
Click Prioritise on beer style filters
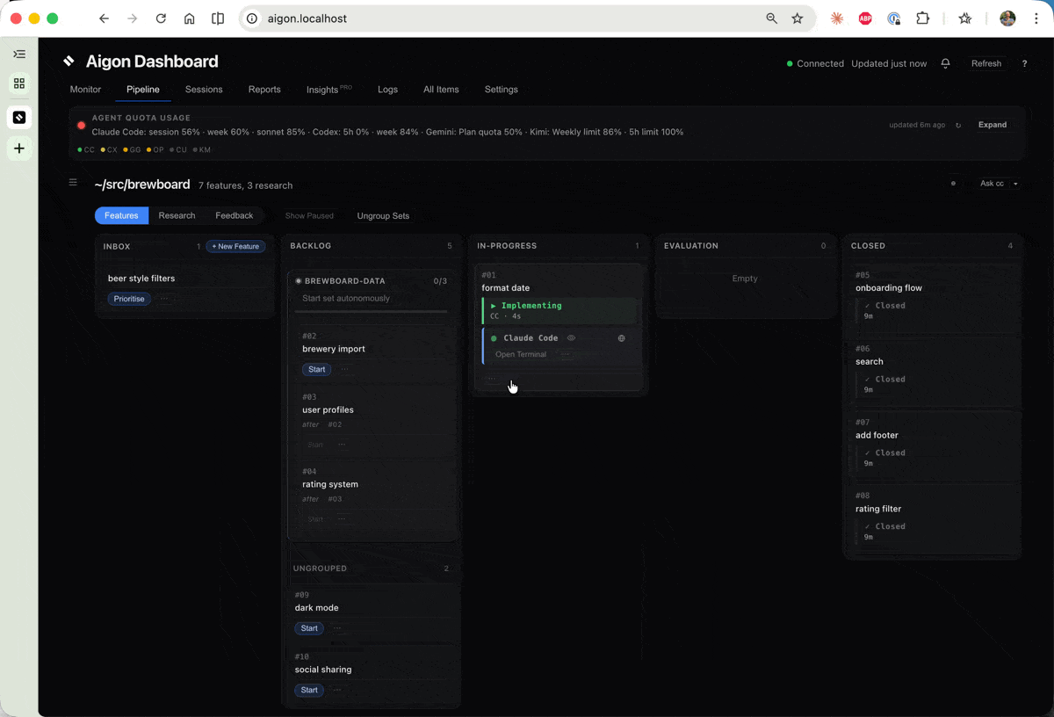(129, 299)
